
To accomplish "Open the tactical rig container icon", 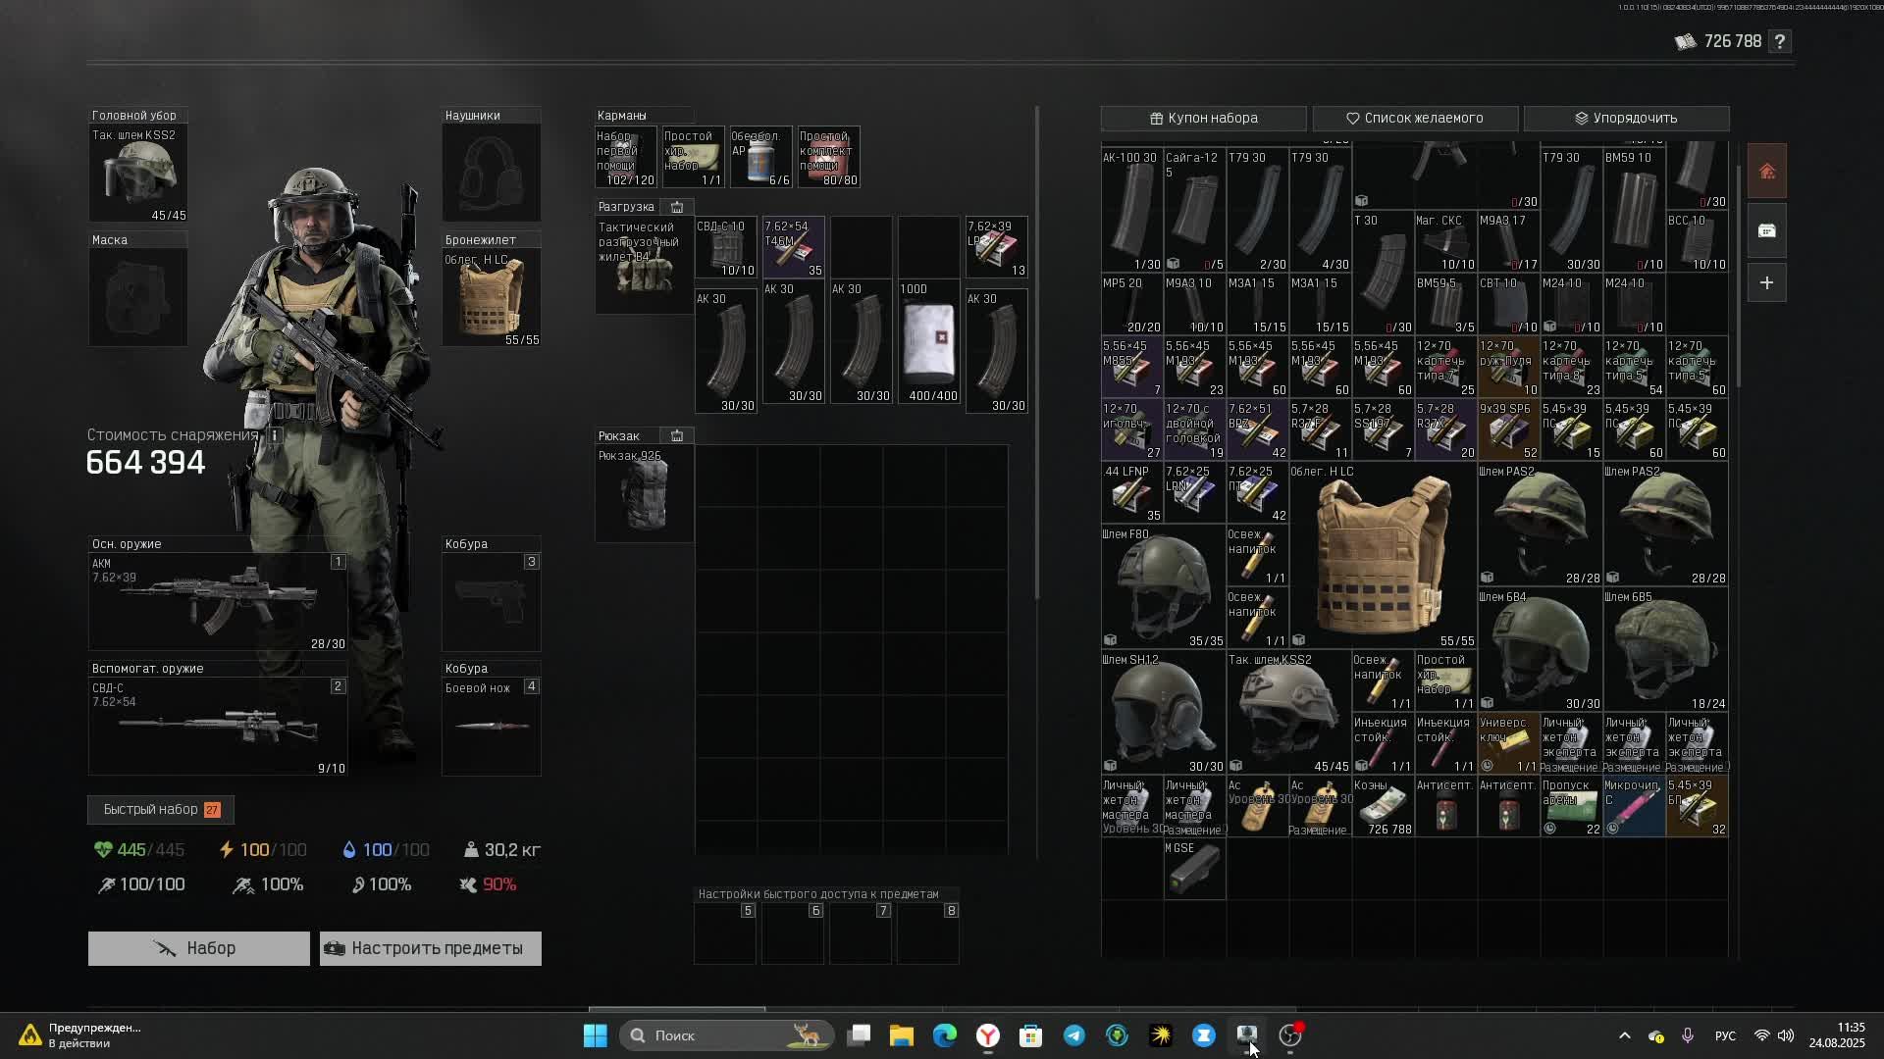I will point(677,207).
